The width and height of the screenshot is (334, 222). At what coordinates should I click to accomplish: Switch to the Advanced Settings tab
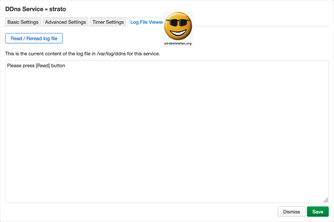point(65,22)
